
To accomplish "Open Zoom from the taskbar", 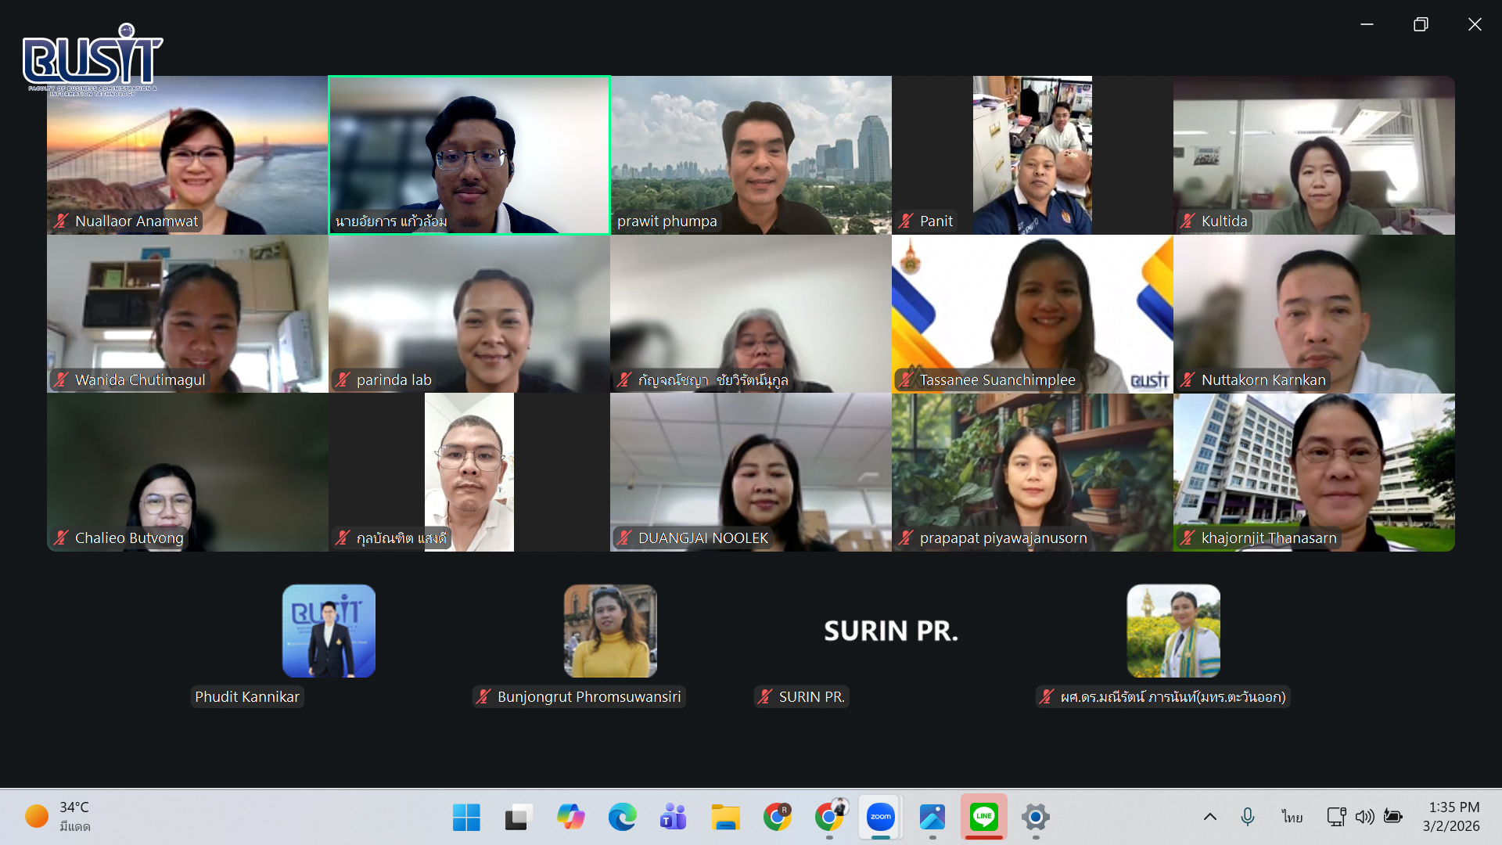I will click(879, 817).
